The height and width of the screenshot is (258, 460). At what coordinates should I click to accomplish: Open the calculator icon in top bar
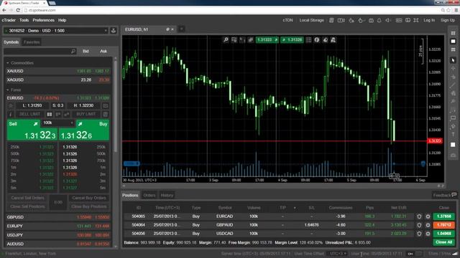331,20
